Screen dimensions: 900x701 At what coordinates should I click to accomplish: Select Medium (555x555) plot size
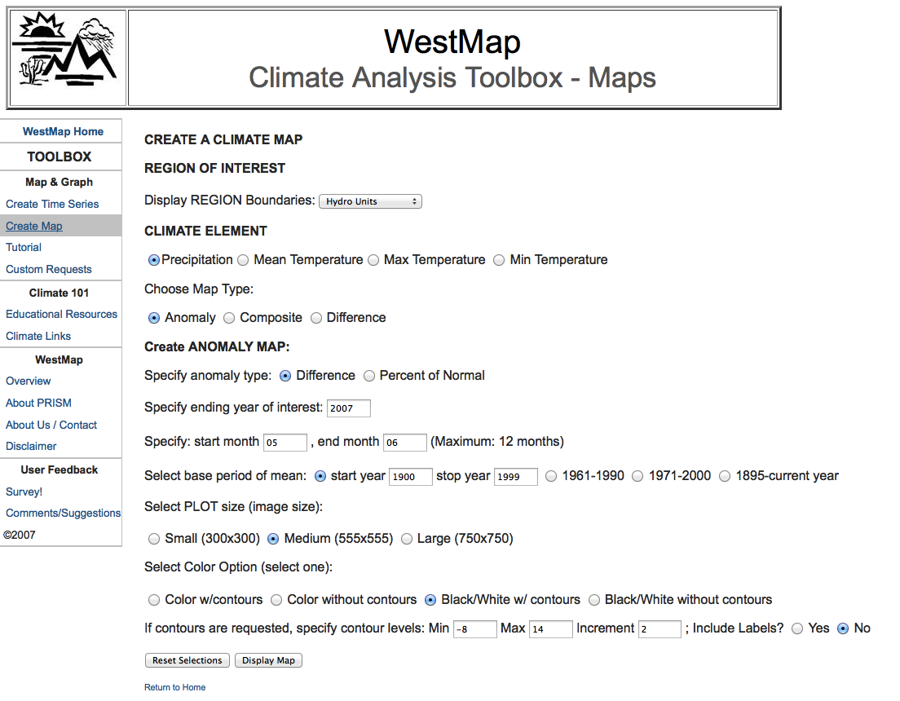click(273, 539)
